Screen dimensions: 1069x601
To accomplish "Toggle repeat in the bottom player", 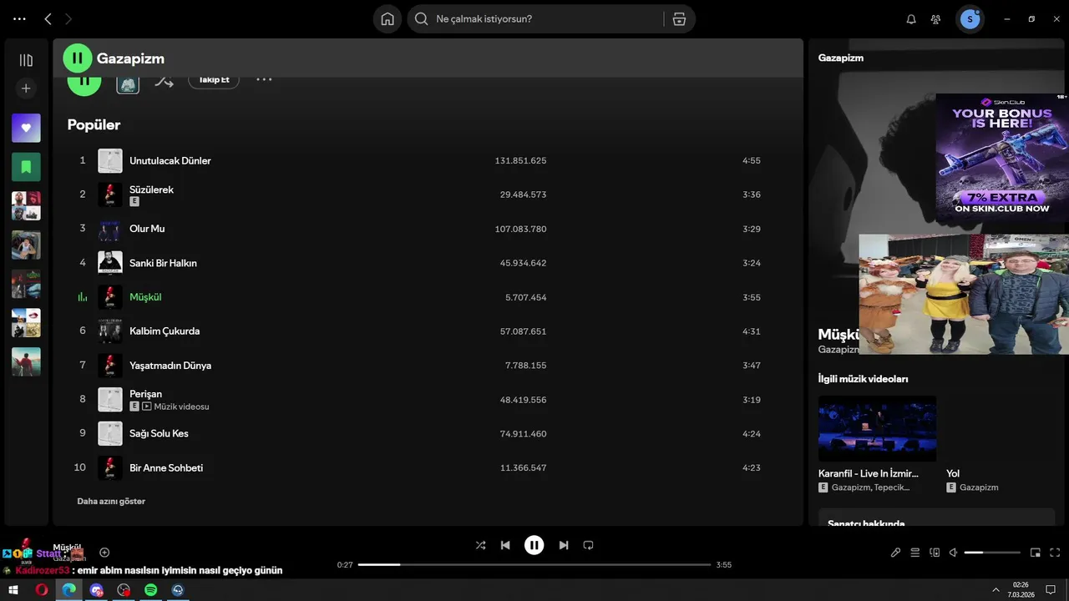I will (x=588, y=545).
